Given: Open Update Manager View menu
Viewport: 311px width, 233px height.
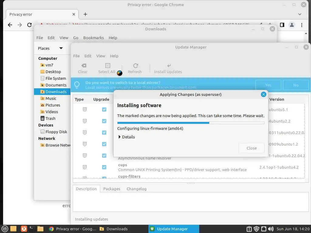Looking at the screenshot, I should [x=101, y=56].
